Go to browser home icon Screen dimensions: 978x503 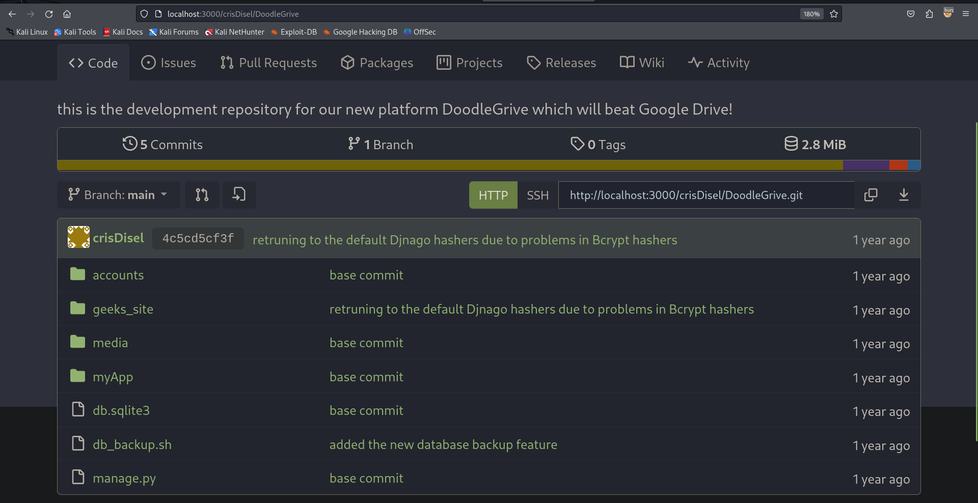point(67,14)
